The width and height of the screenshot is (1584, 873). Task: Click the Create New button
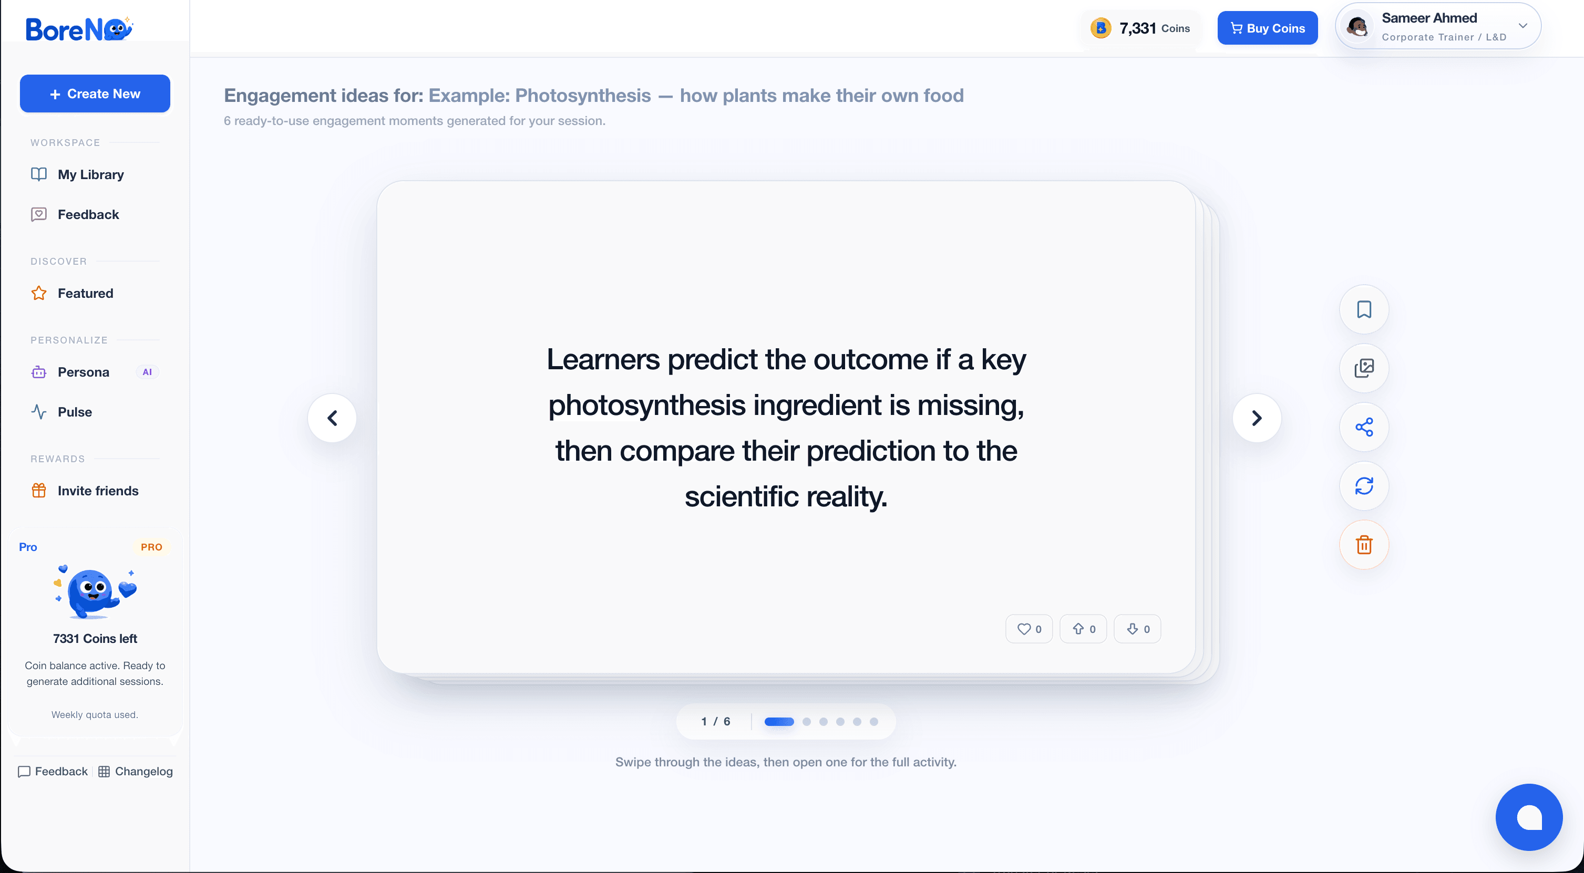pyautogui.click(x=95, y=93)
